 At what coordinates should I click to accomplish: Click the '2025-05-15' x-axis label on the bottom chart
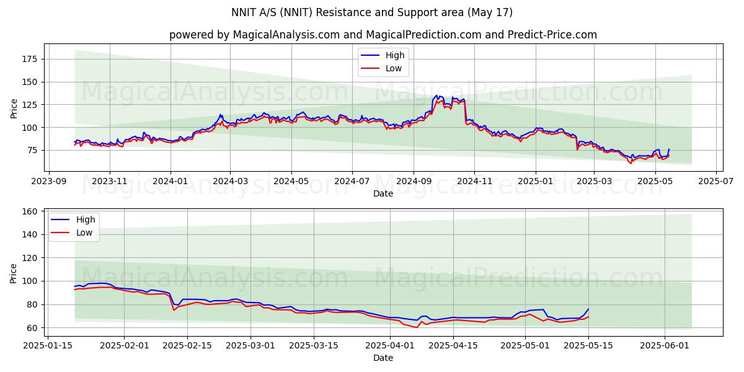tap(588, 347)
